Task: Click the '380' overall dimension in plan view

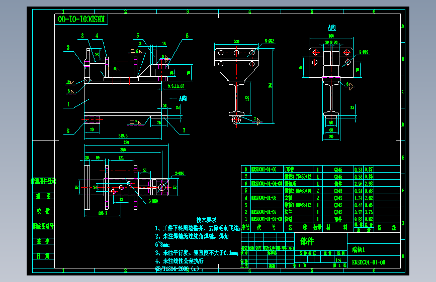Action: pyautogui.click(x=126, y=143)
